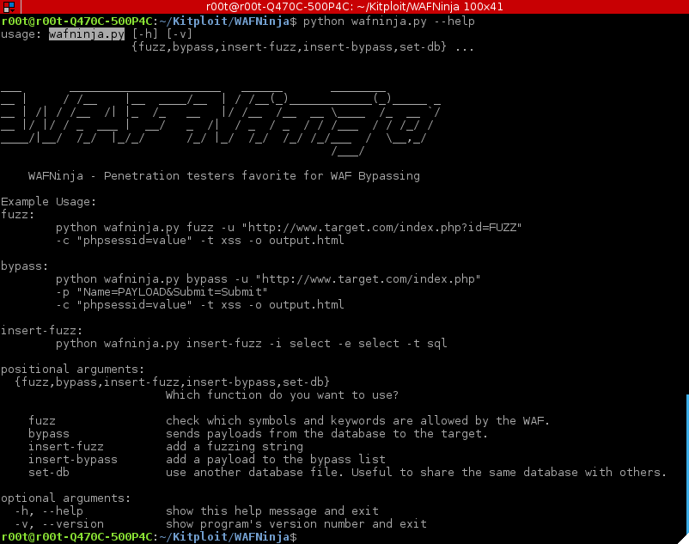Click 'Which function do you want to use?'

pos(282,395)
